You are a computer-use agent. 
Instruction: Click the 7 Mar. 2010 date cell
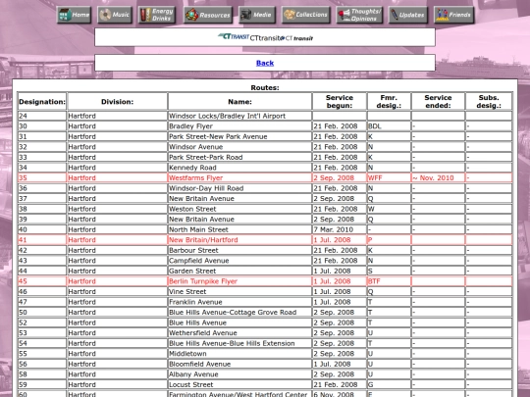click(x=340, y=229)
